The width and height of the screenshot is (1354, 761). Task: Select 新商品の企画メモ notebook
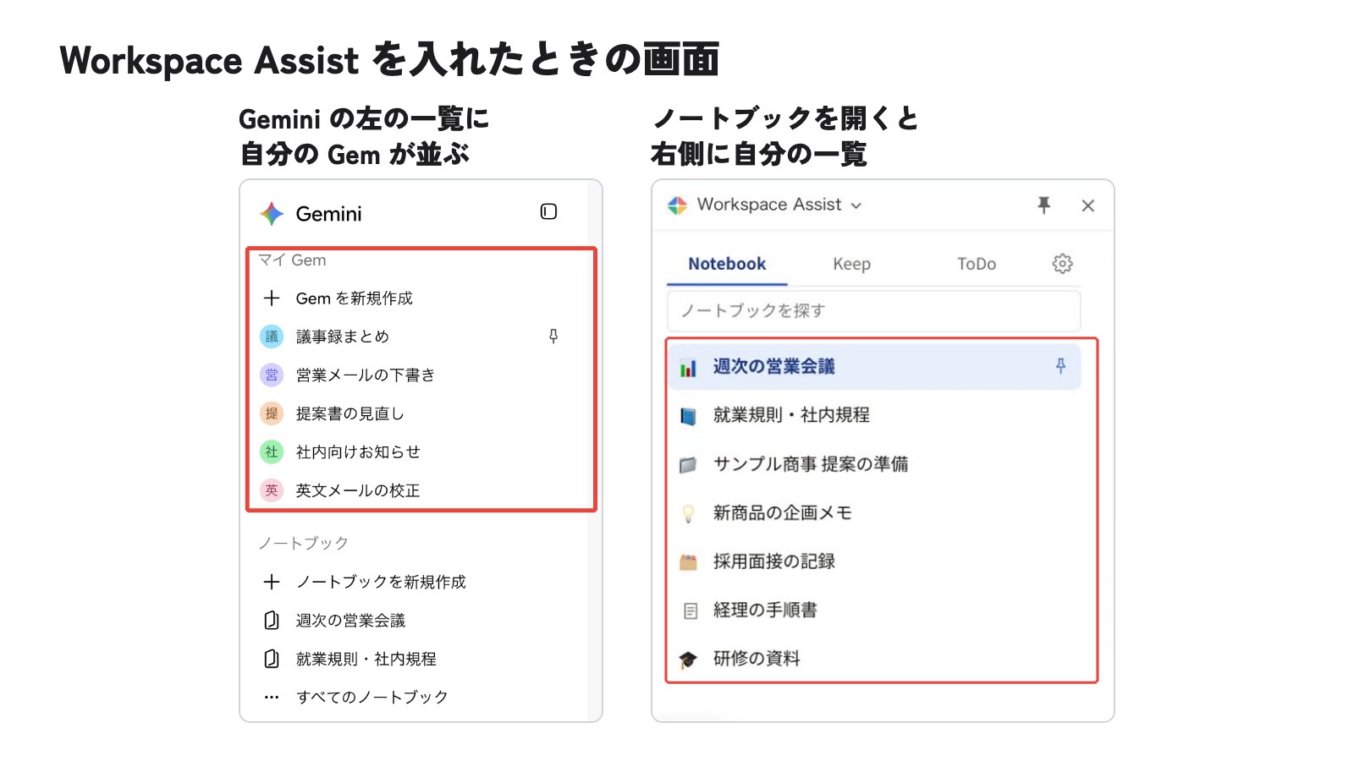(782, 512)
